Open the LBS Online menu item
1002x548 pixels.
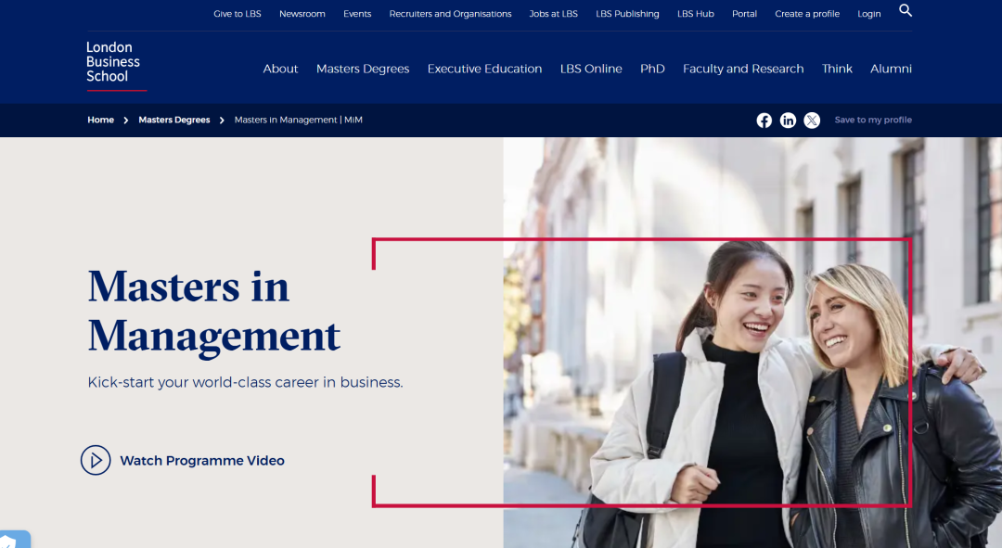point(591,69)
